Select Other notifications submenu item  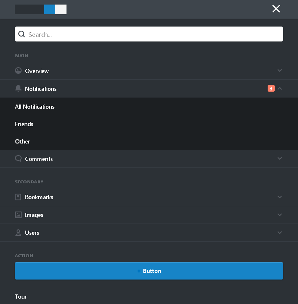22,141
